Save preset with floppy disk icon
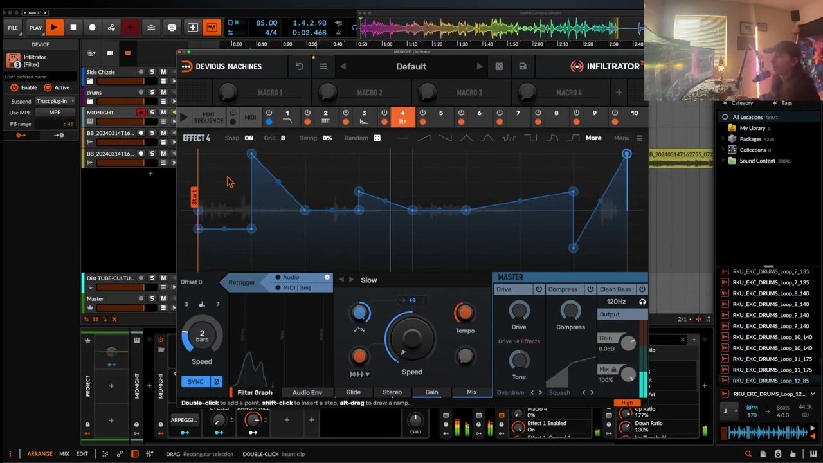Viewport: 823px width, 463px height. tap(523, 66)
